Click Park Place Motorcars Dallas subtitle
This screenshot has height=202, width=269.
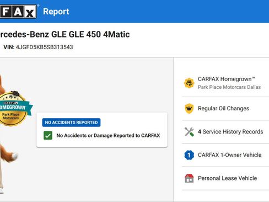tap(229, 87)
